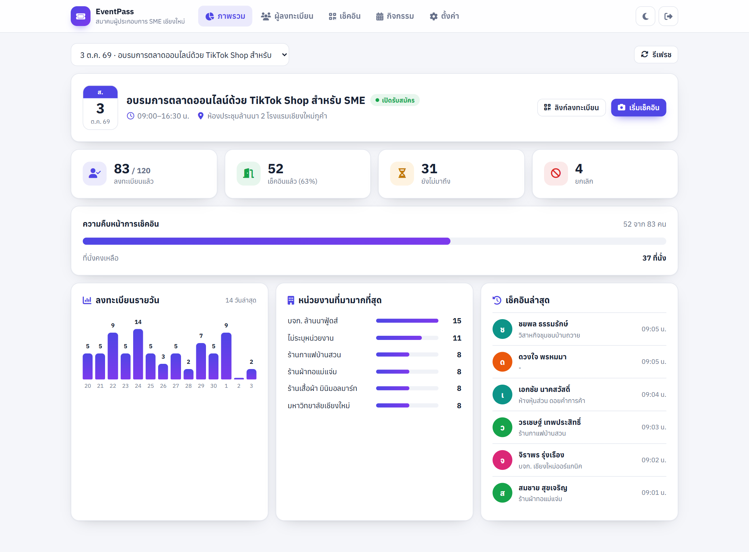Click the จ avatar for จิราพร รุ่งเรือง
Viewport: 749px width, 552px height.
tap(502, 460)
